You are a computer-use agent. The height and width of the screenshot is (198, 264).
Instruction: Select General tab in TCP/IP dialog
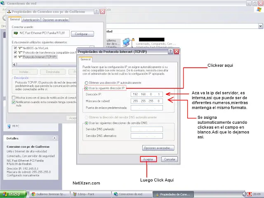point(85,59)
